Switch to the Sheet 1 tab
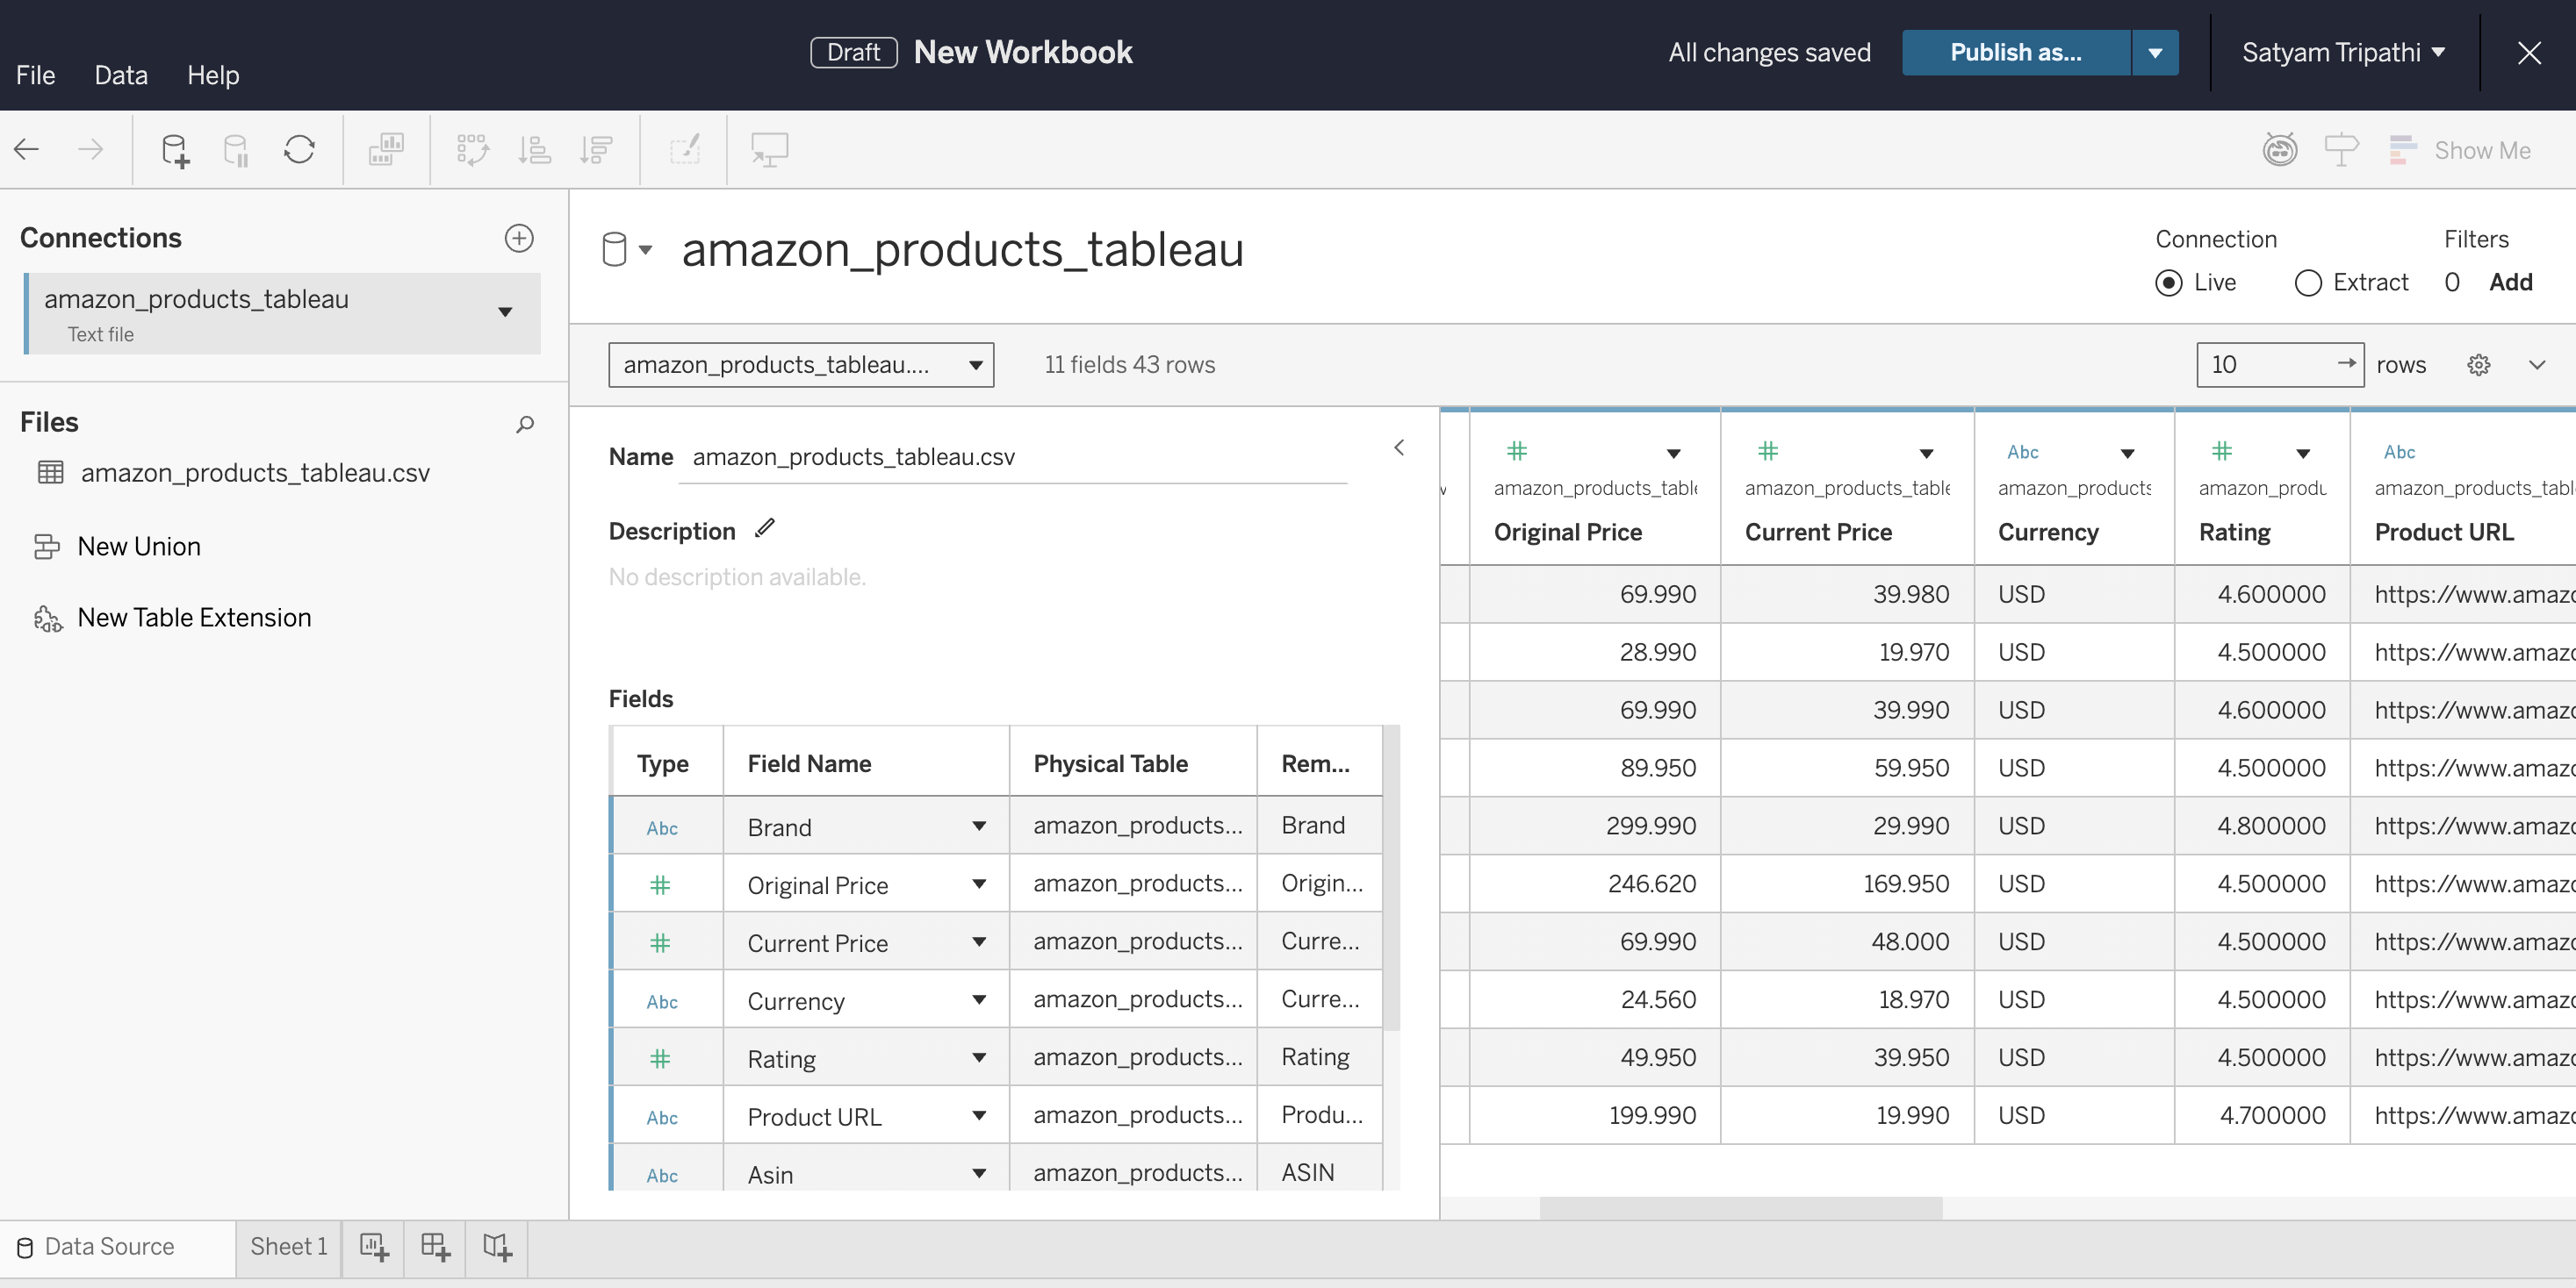Viewport: 2576px width, 1288px height. coord(288,1246)
